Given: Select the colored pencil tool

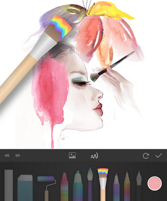Looking at the screenshot, I should (127, 186).
